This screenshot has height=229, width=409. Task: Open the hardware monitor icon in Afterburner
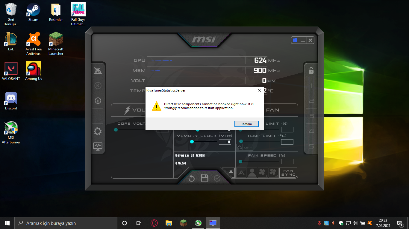pyautogui.click(x=98, y=146)
